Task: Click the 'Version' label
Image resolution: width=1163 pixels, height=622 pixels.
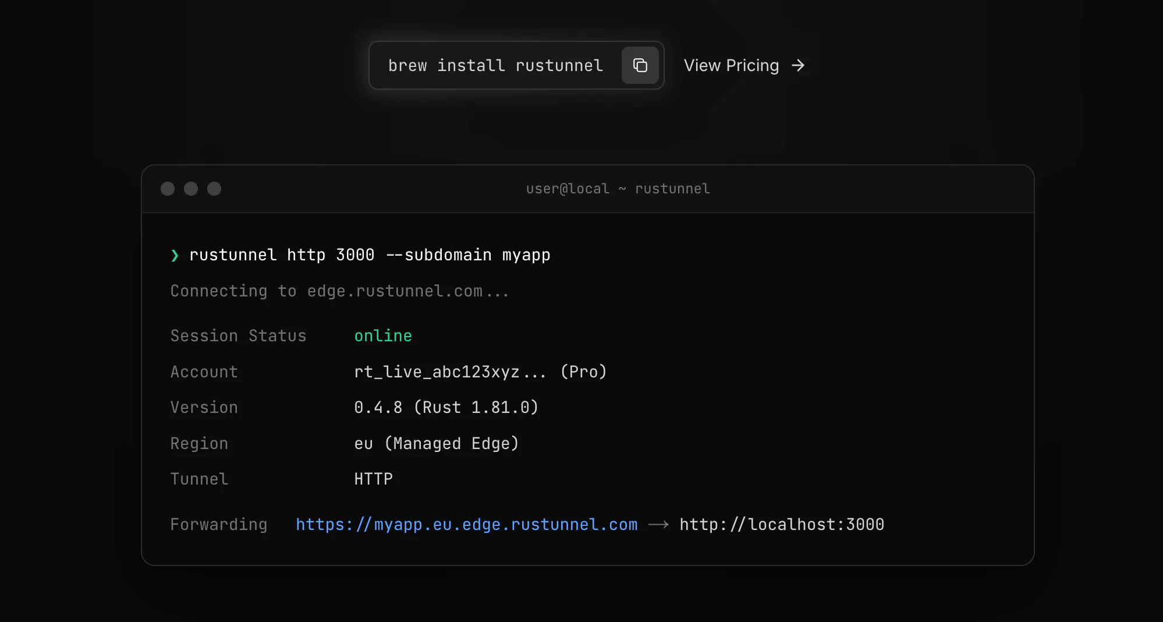Action: tap(204, 408)
